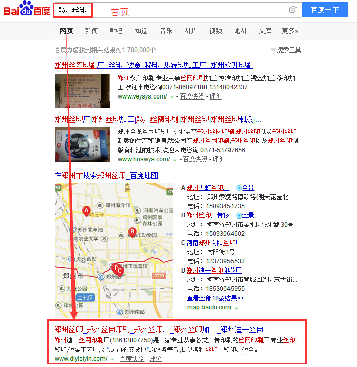This screenshot has width=357, height=367.
Task: Switch to the 视频 tab
Action: click(216, 31)
